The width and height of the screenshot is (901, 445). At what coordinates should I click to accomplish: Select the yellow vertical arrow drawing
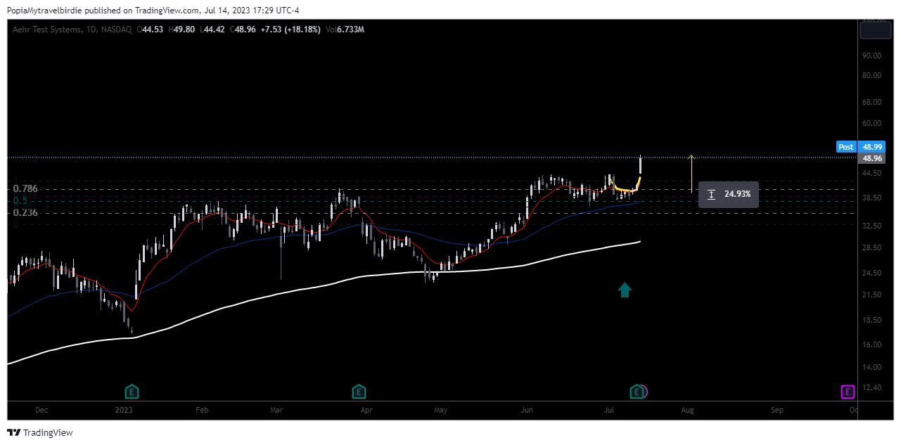pyautogui.click(x=691, y=173)
